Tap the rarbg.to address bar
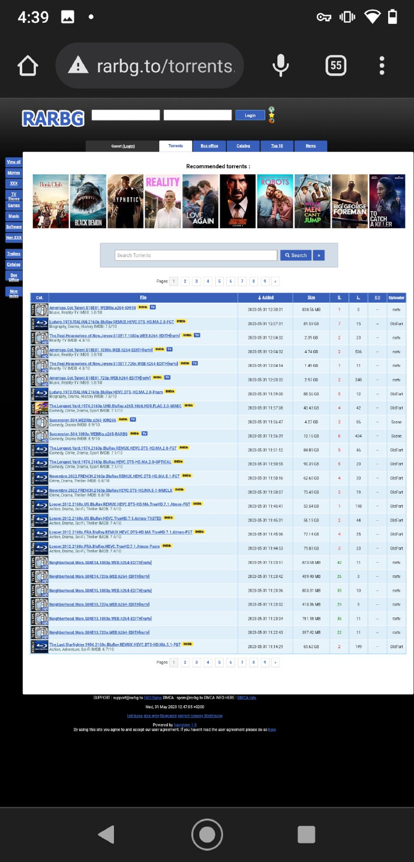Image resolution: width=414 pixels, height=862 pixels. (149, 65)
